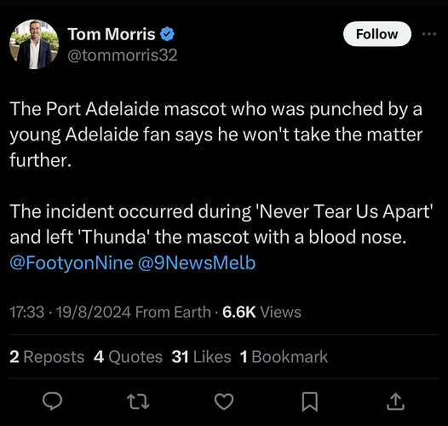View the 6.6K Views analytics
The height and width of the screenshot is (426, 448).
pos(261,312)
